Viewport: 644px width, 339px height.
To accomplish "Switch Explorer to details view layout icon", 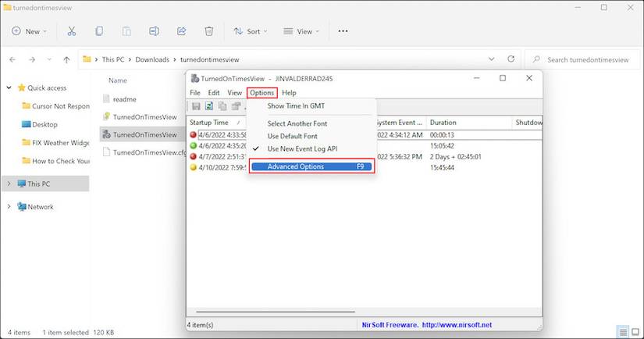I will click(x=623, y=332).
